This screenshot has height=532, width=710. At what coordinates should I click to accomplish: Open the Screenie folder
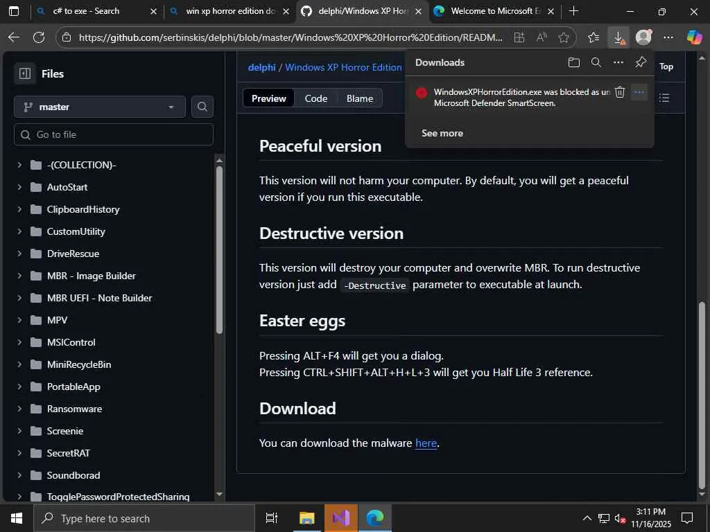65,431
